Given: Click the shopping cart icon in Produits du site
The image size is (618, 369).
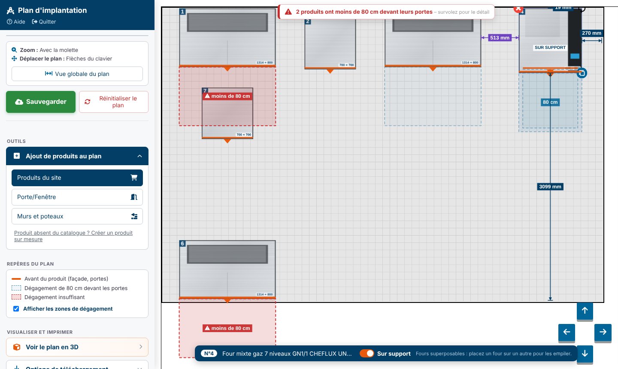Looking at the screenshot, I should point(134,178).
